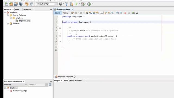Viewport: 174px width, 98px height.
Task: Click the Save All toolbar icon
Action: pyautogui.click(x=21, y=4)
